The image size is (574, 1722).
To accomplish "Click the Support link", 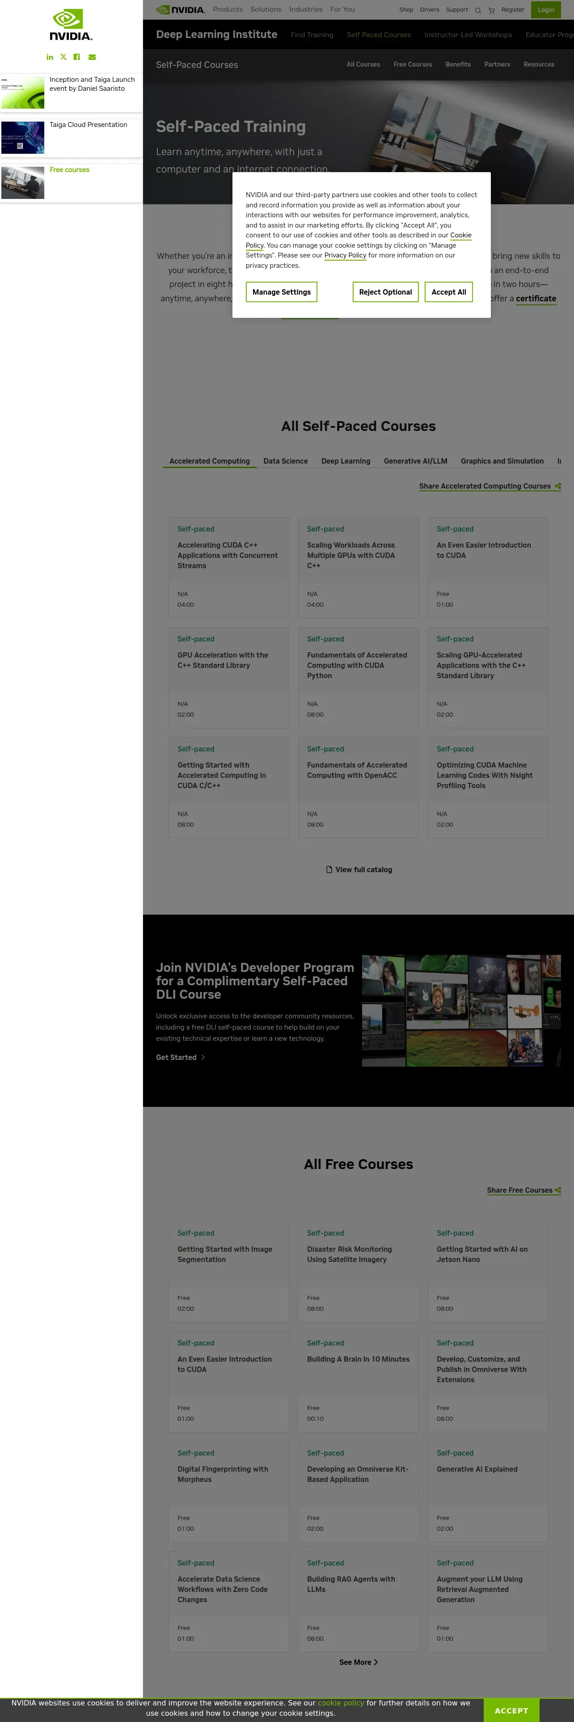I will click(x=457, y=10).
